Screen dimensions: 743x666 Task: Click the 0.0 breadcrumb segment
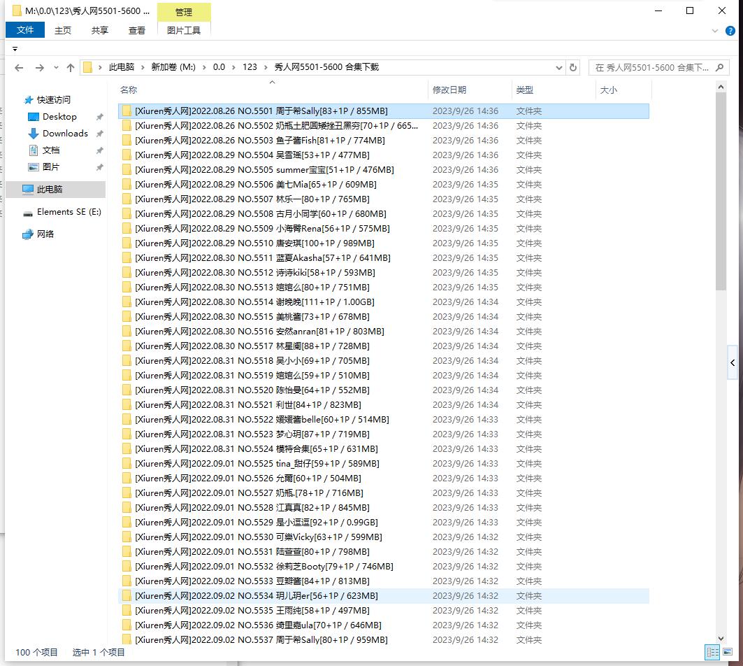219,67
